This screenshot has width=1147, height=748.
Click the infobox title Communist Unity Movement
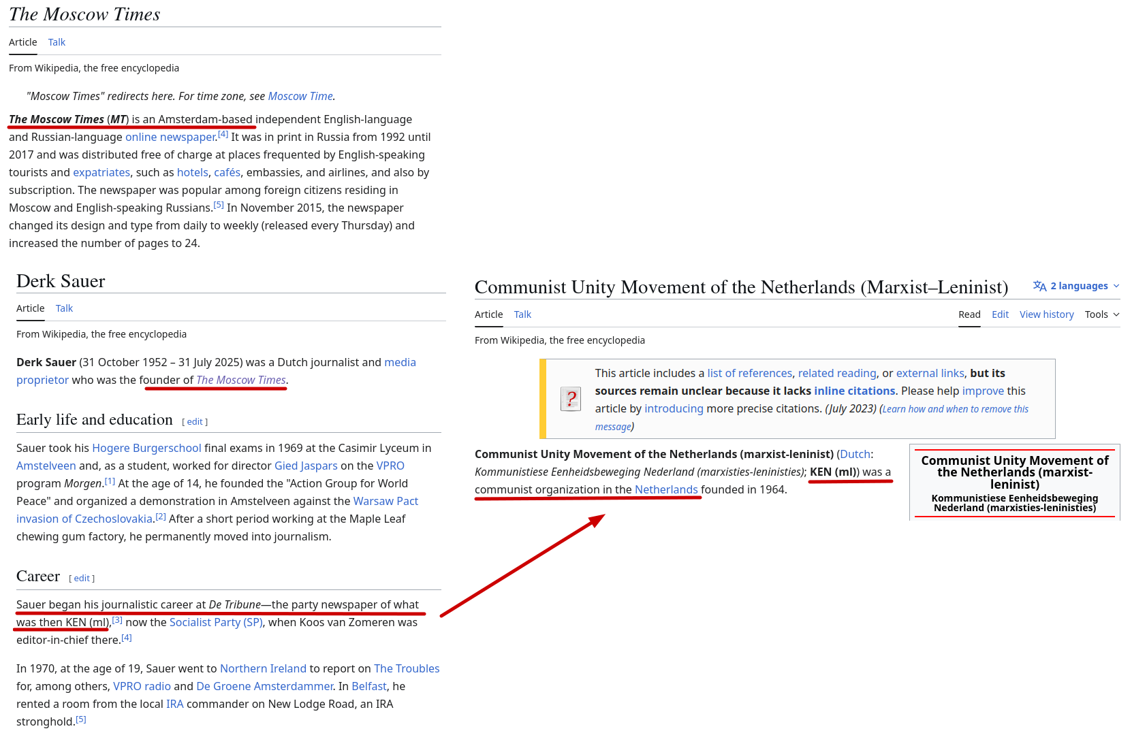click(x=1015, y=472)
